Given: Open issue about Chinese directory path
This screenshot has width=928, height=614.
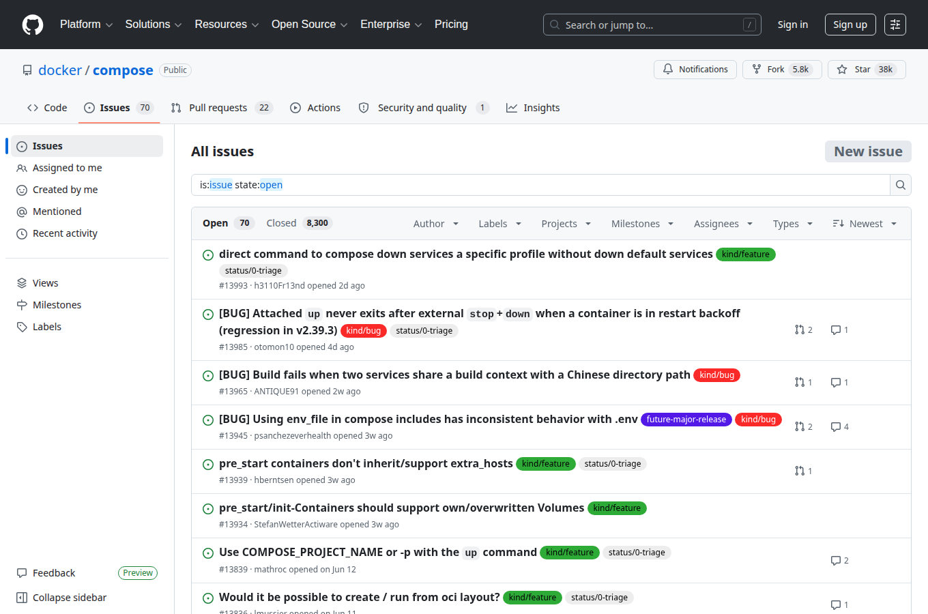Looking at the screenshot, I should coord(454,375).
